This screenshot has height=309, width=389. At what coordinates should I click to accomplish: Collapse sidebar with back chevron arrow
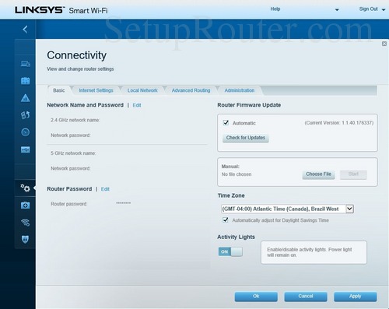point(25,30)
